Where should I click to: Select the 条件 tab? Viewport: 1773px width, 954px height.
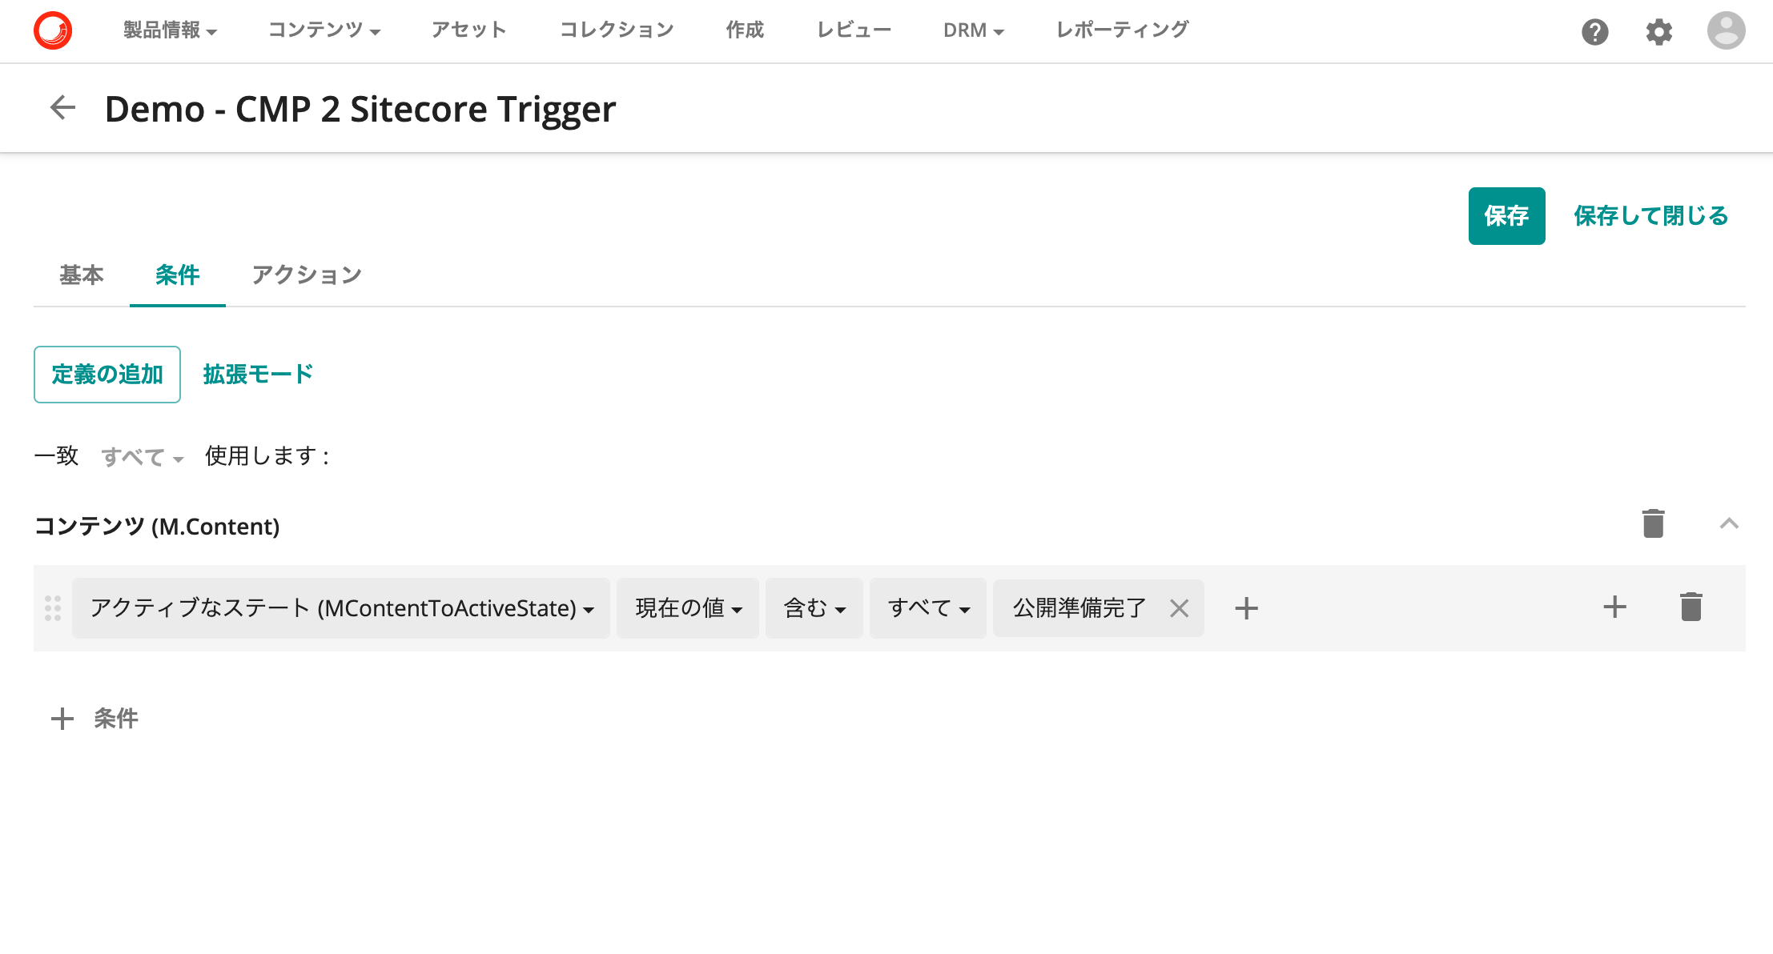point(178,275)
